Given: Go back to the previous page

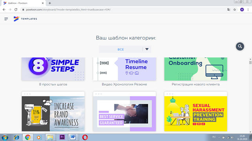Looking at the screenshot, I should [x=4, y=10].
